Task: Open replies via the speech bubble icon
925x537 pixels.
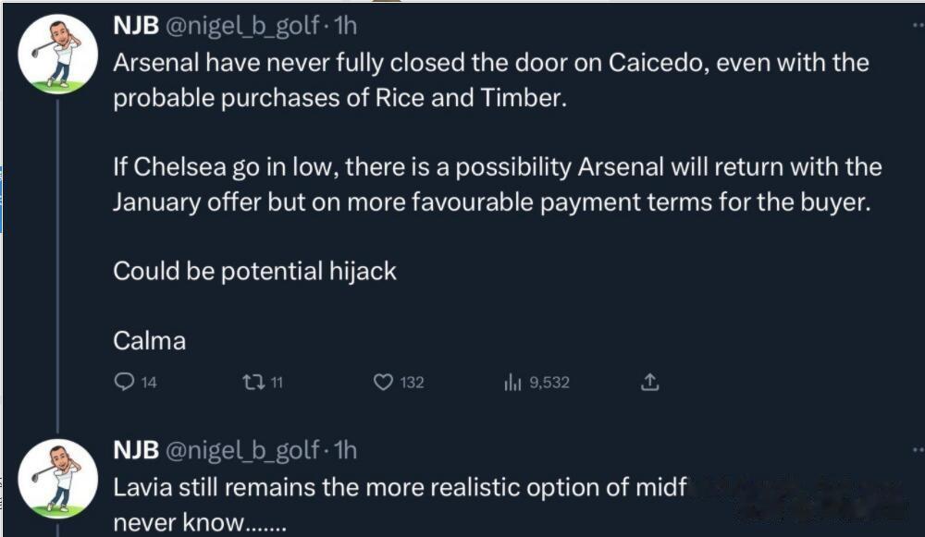Action: 124,382
